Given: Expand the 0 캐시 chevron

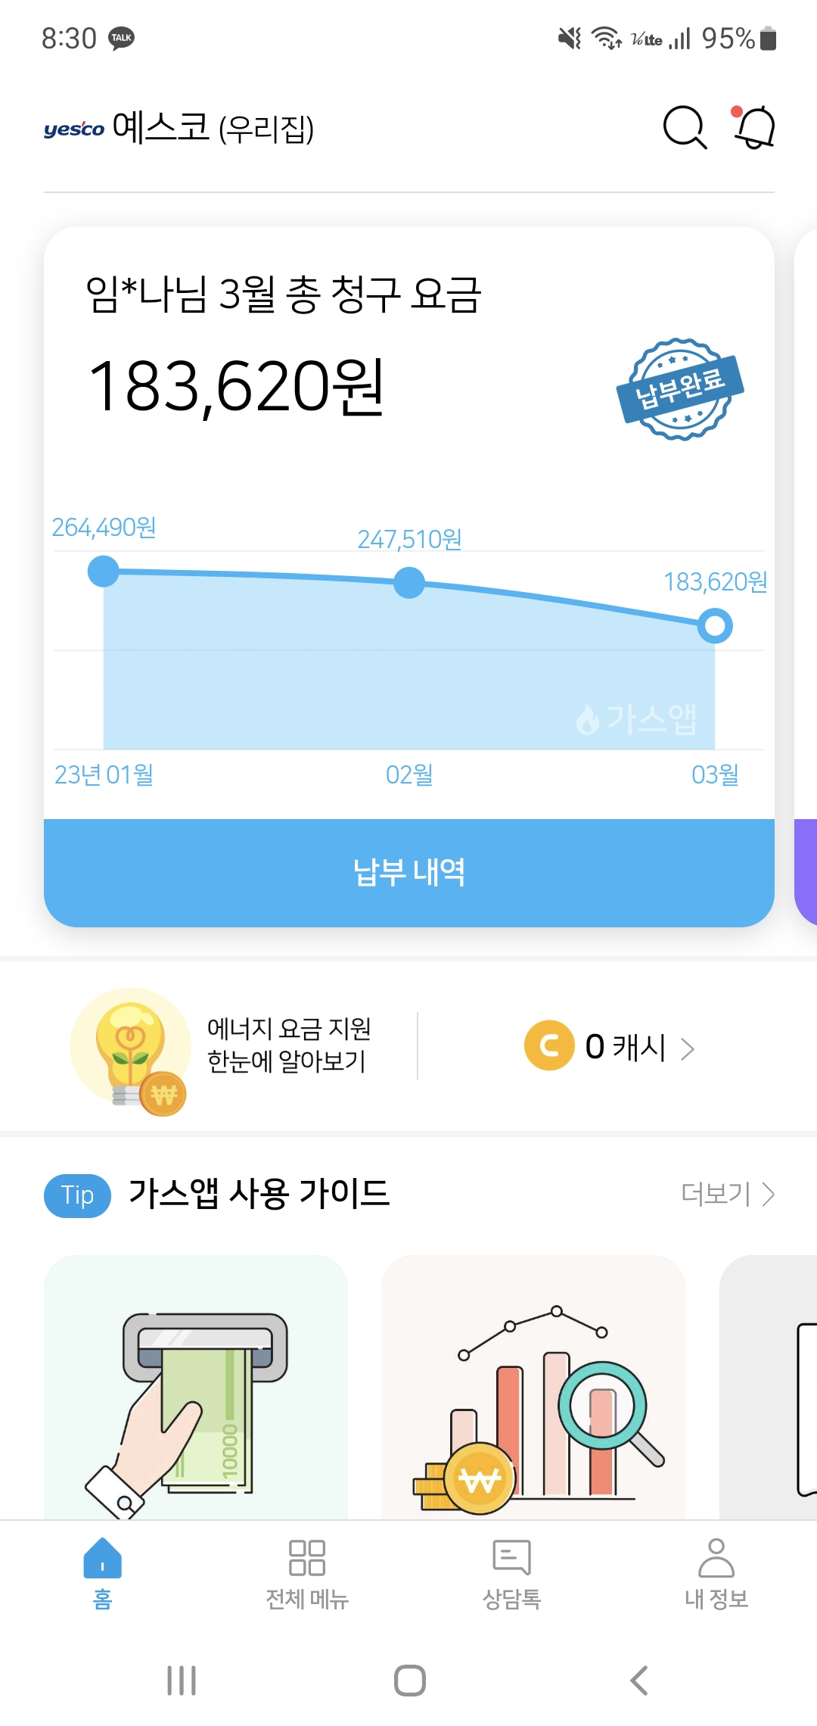Looking at the screenshot, I should (x=688, y=1048).
